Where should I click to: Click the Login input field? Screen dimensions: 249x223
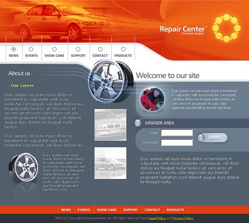pos(177,133)
